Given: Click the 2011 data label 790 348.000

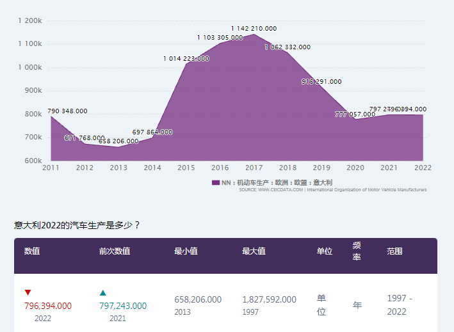Looking at the screenshot, I should point(67,111).
